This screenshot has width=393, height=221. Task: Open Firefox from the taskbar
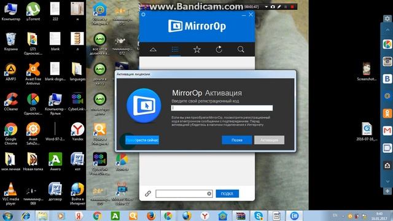click(x=151, y=215)
